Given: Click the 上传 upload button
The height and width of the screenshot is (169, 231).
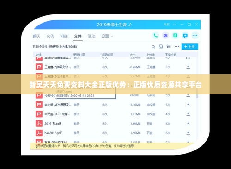Looking at the screenshot, I should [190, 46].
